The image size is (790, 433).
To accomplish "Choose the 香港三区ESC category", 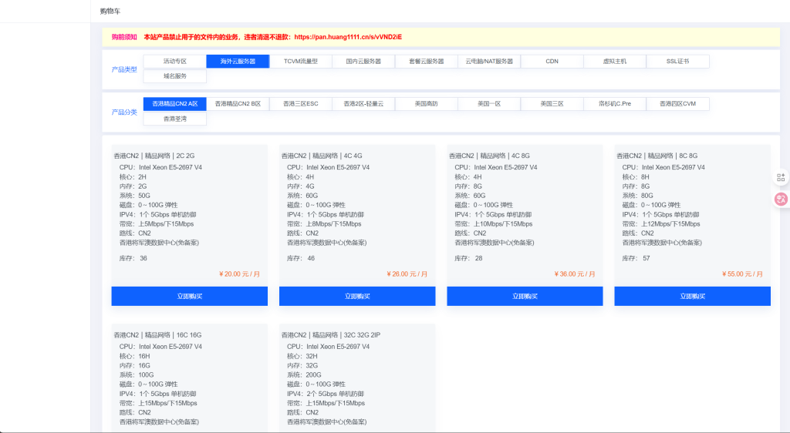I will (x=301, y=103).
